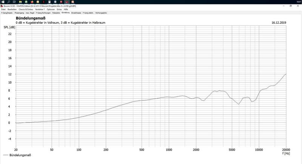Open the Datei menu
The image size is (302, 164).
3,9
